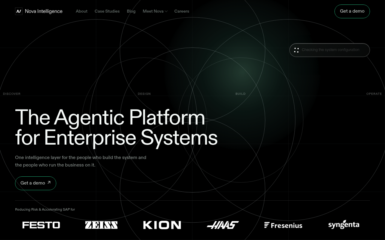Click the hero Get a demo button
Image resolution: width=385 pixels, height=240 pixels.
pos(35,183)
